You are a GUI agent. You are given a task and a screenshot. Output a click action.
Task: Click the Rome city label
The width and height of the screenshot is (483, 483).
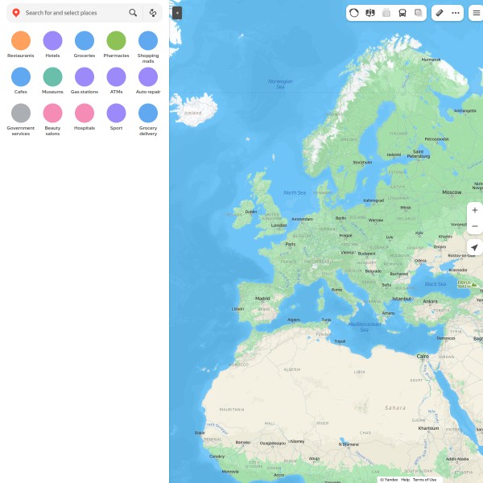tap(336, 290)
